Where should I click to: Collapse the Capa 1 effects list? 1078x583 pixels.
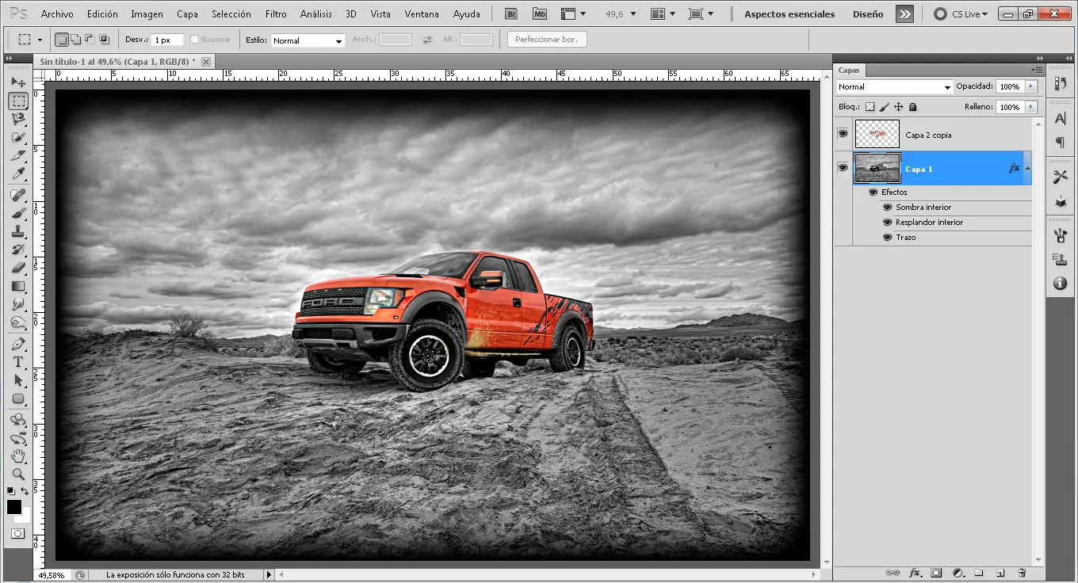click(x=1028, y=169)
